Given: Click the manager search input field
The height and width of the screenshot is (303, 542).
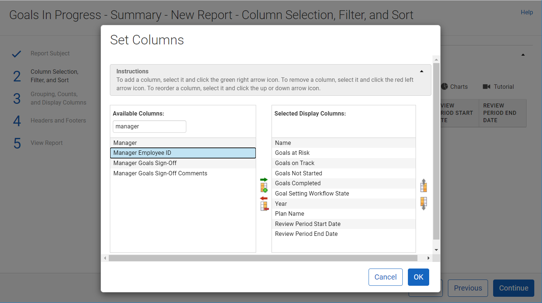Looking at the screenshot, I should tap(149, 126).
